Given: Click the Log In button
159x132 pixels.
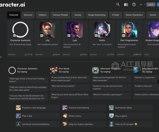Looking at the screenshot, I should tap(151, 4).
